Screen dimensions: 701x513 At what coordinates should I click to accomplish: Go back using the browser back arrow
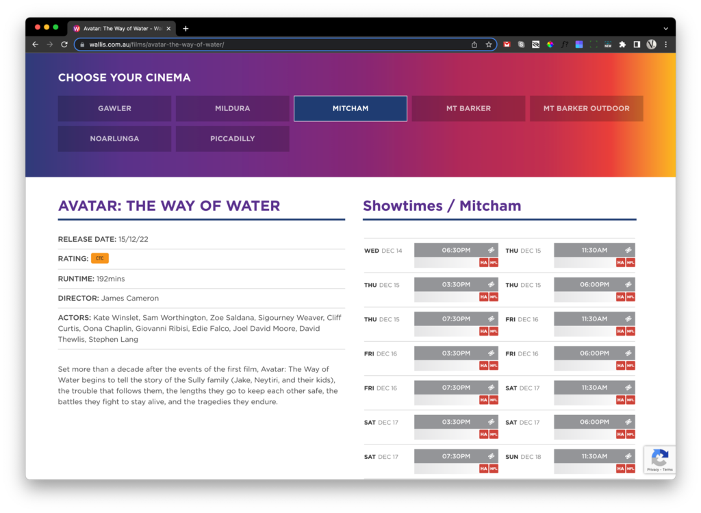36,45
